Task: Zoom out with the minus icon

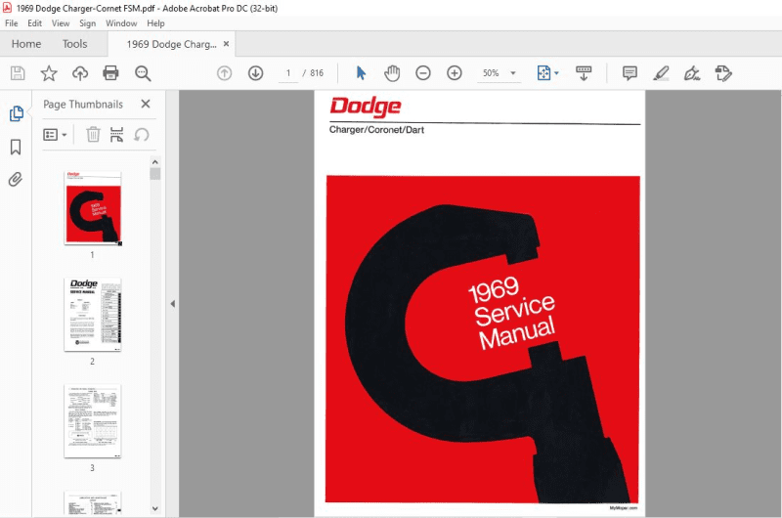Action: (423, 73)
